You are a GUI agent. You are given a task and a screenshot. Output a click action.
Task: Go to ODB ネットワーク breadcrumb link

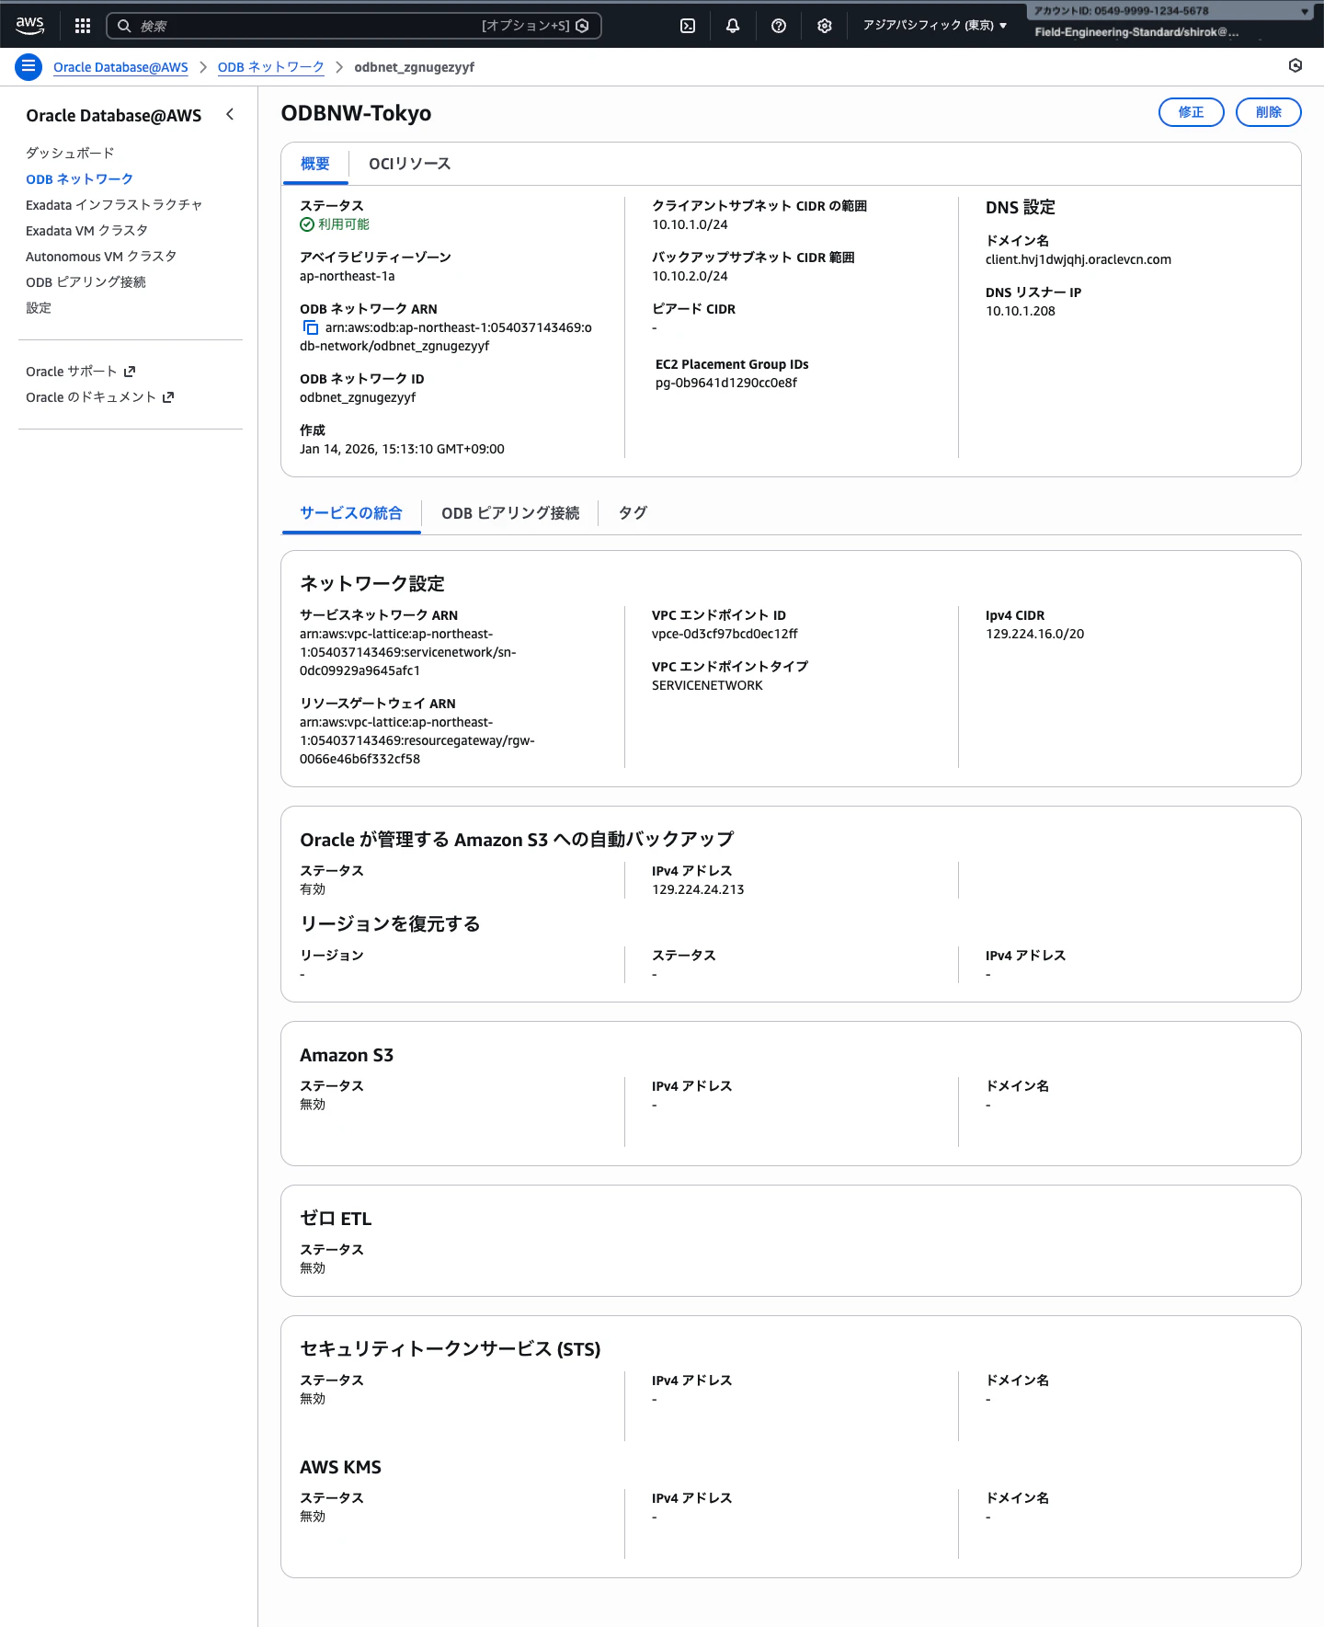(271, 67)
